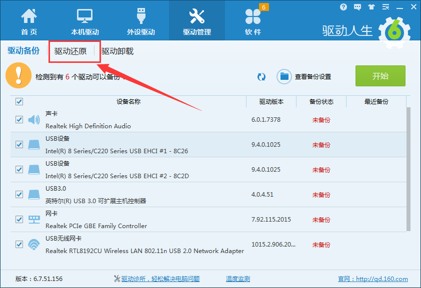Viewport: 421px width, 288px height.
Task: Click 设备名称 column header
Action: coord(128,101)
